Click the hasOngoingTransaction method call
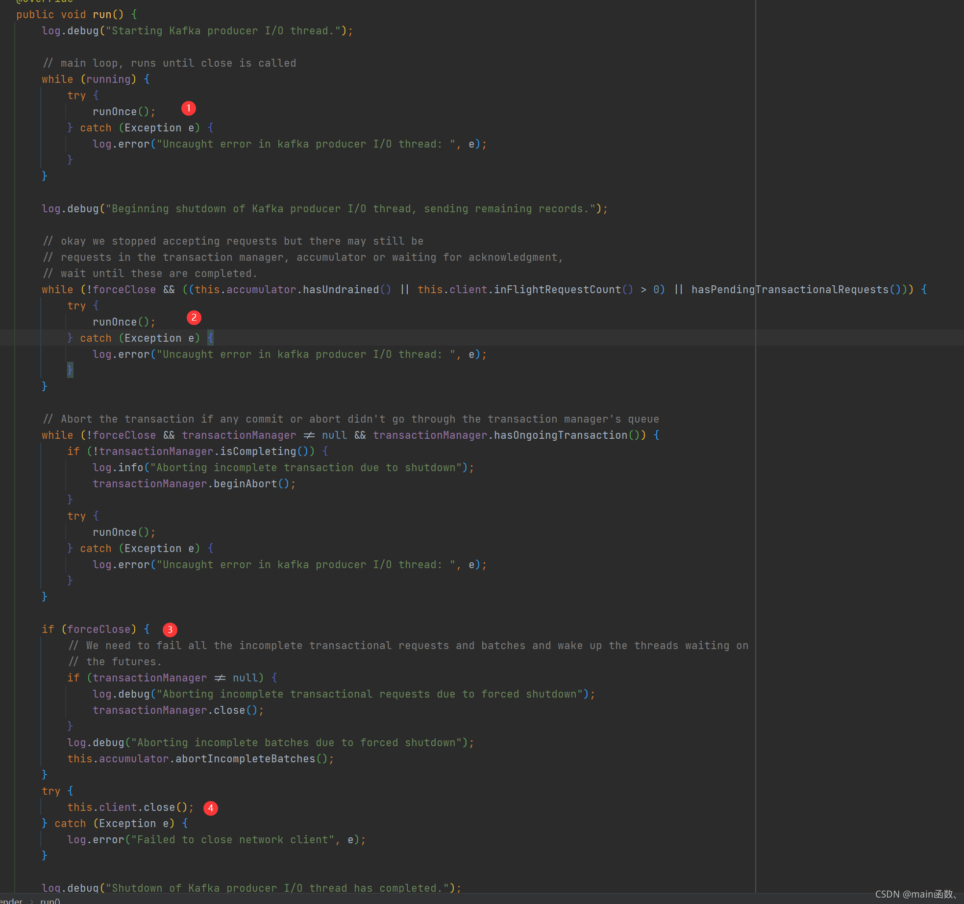The width and height of the screenshot is (964, 904). (x=560, y=435)
